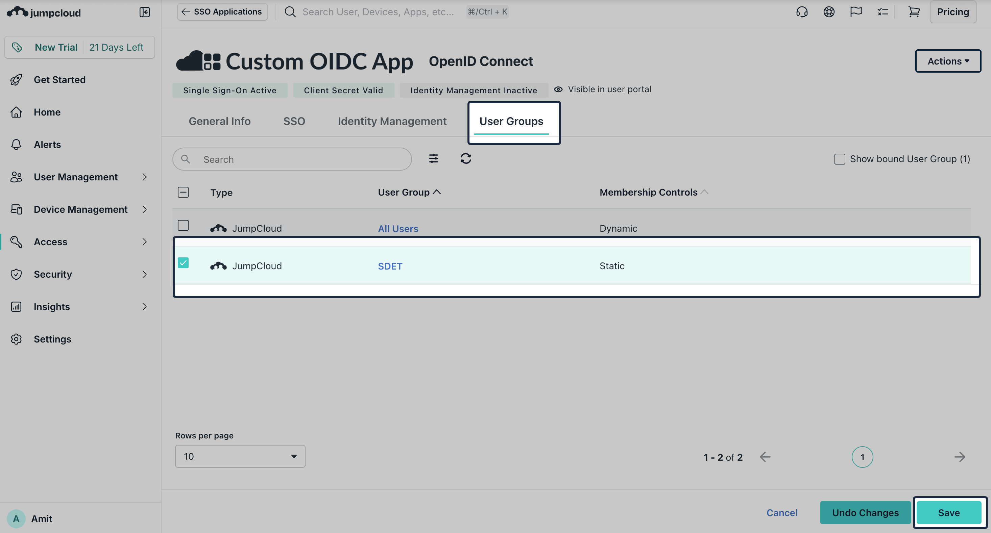
Task: Open the Rows per page dropdown
Action: 240,456
